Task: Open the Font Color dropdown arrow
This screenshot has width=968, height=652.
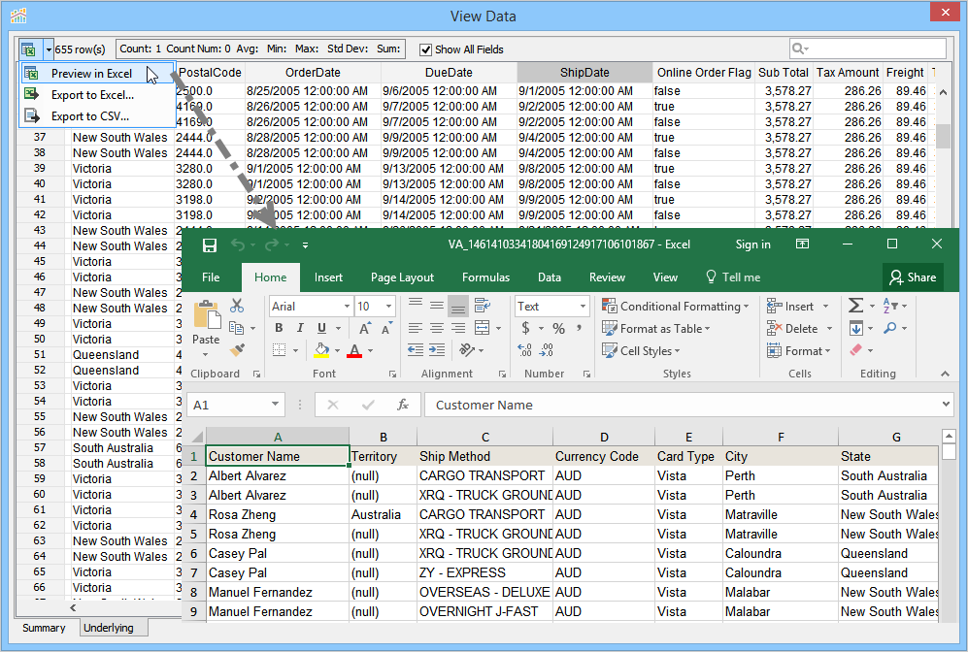Action: [x=371, y=351]
